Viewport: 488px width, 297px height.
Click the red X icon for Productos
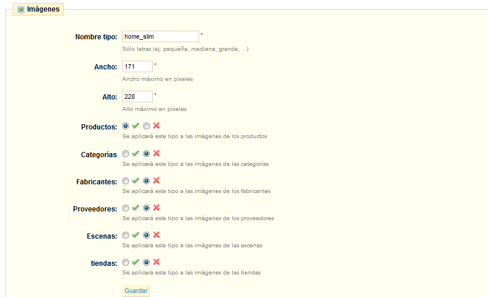pos(156,126)
